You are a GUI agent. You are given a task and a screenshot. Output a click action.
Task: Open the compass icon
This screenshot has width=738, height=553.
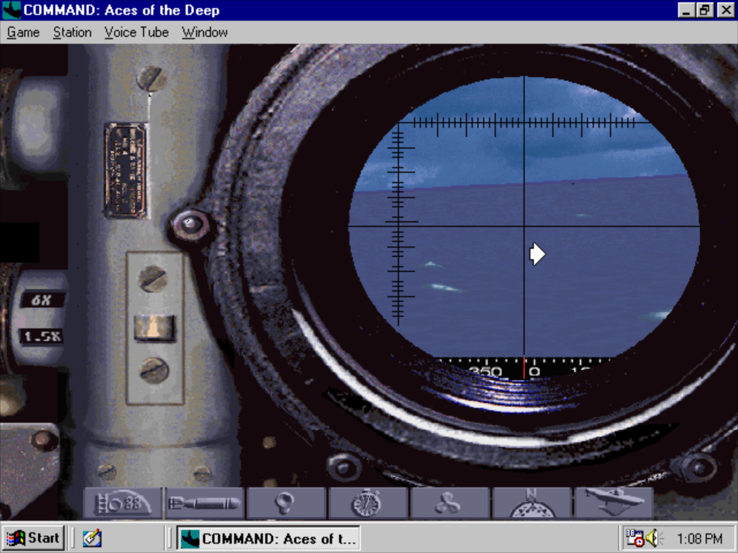click(x=532, y=503)
